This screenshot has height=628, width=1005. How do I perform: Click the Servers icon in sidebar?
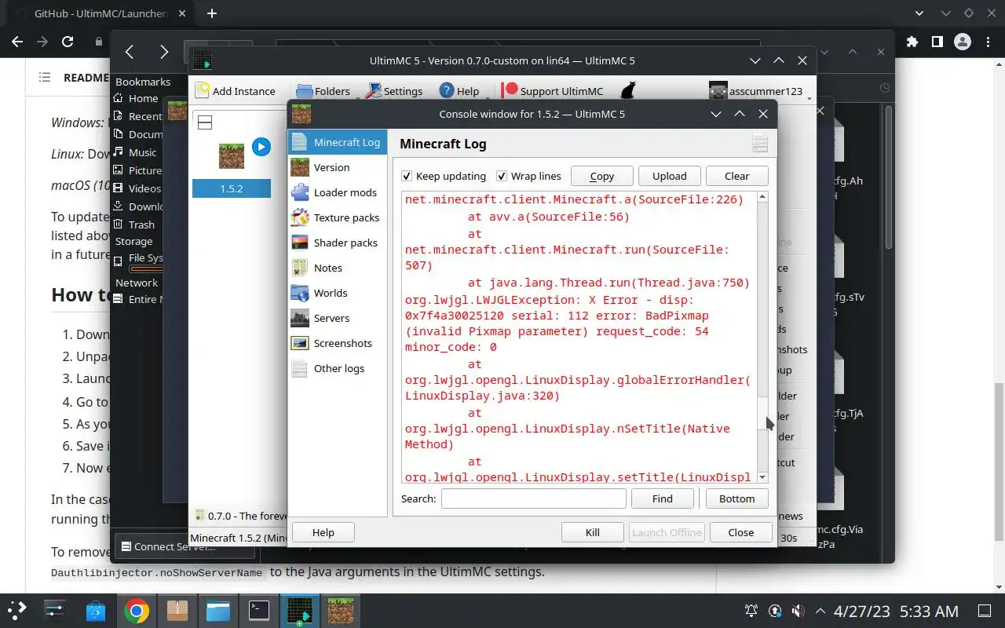click(x=300, y=318)
